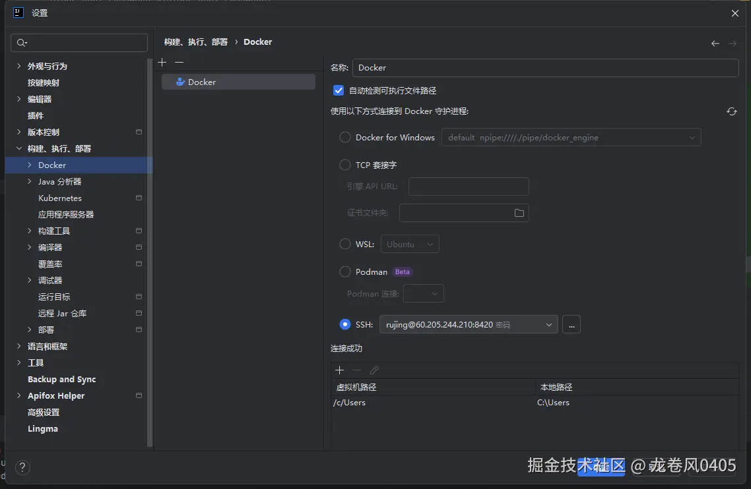Select the Podman radio button

pos(345,272)
